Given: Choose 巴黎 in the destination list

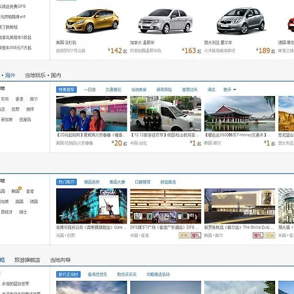Looking at the screenshot, I should click(x=16, y=109).
